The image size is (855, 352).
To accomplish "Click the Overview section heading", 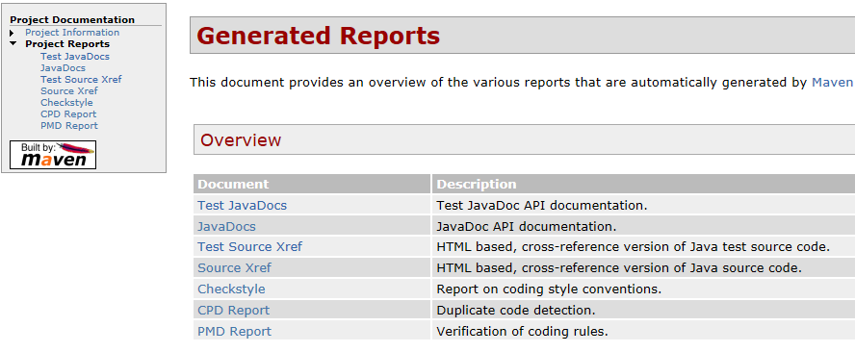I will point(241,140).
